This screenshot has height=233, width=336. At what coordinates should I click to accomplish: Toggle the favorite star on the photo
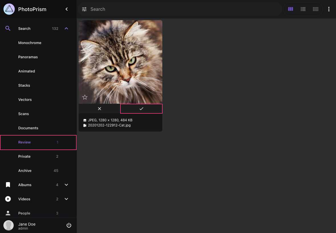click(x=85, y=97)
